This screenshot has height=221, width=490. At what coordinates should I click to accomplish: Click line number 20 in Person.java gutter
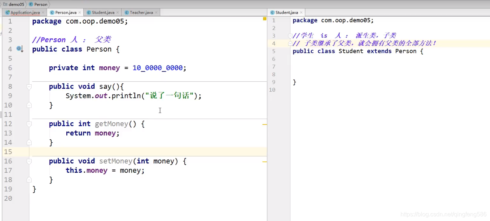[8, 198]
